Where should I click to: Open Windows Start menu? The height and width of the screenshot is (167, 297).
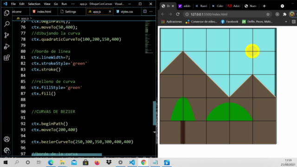coord(6,162)
